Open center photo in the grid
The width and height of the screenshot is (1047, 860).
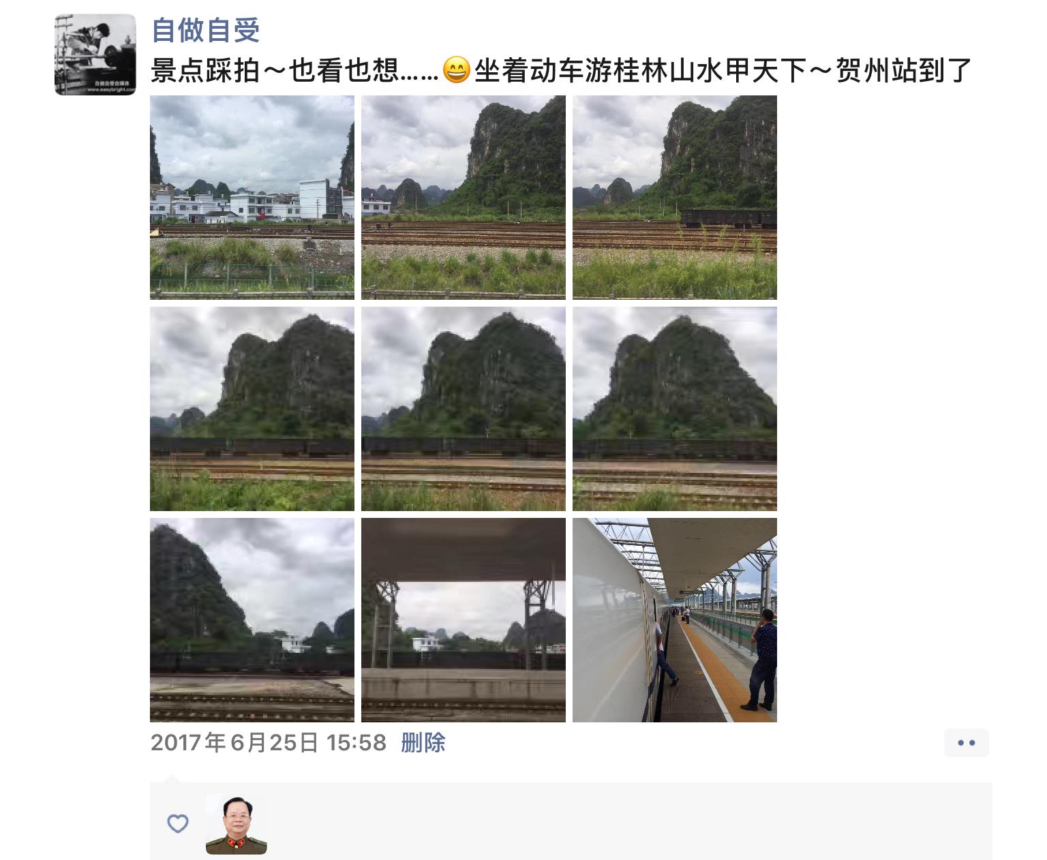pos(464,409)
